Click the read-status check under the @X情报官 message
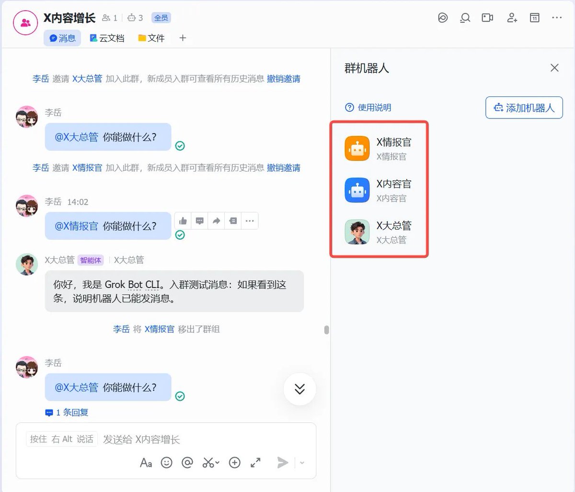This screenshot has width=575, height=492. point(180,235)
